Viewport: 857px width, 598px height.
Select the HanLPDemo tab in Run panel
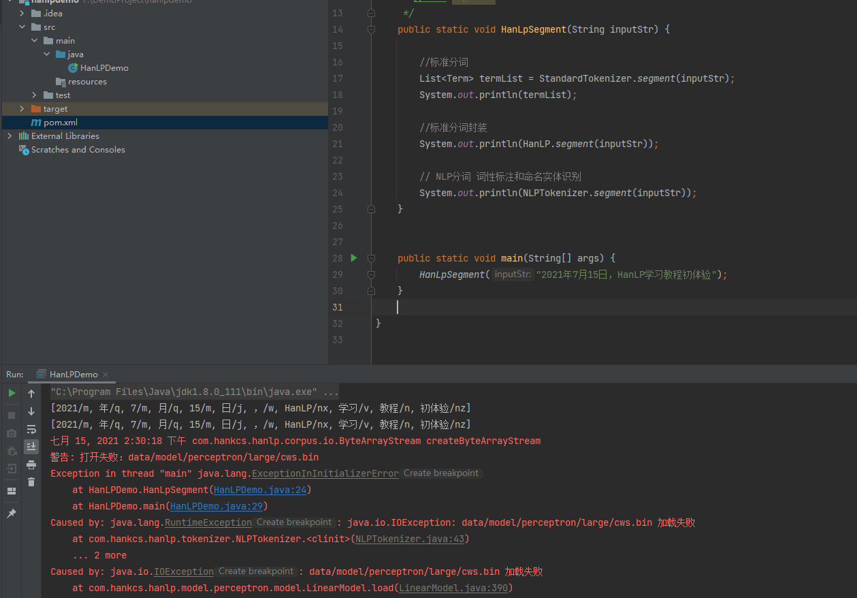coord(74,375)
